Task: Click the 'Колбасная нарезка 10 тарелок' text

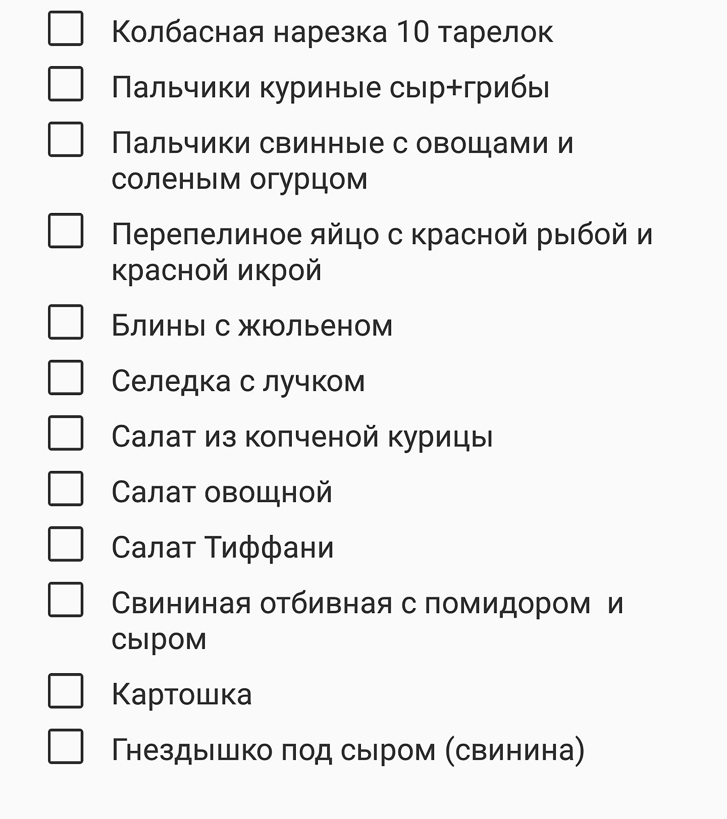Action: tap(332, 32)
